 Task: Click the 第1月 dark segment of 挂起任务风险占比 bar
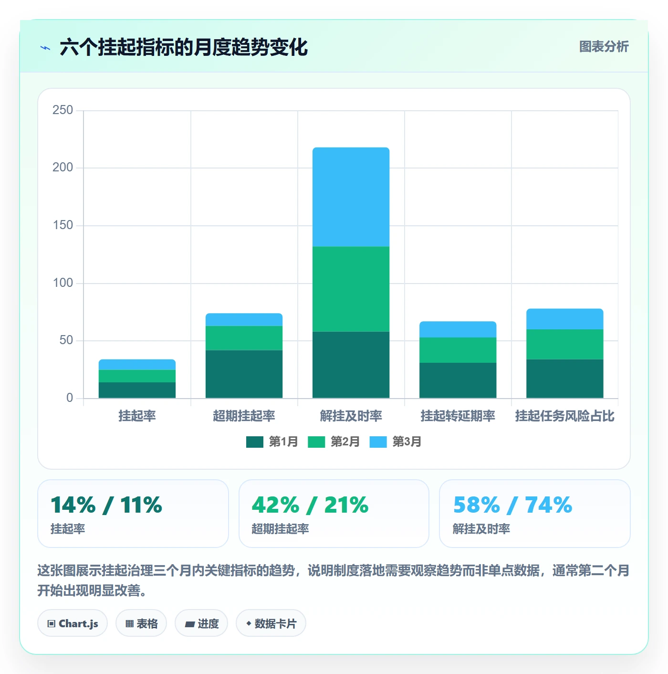pos(565,379)
